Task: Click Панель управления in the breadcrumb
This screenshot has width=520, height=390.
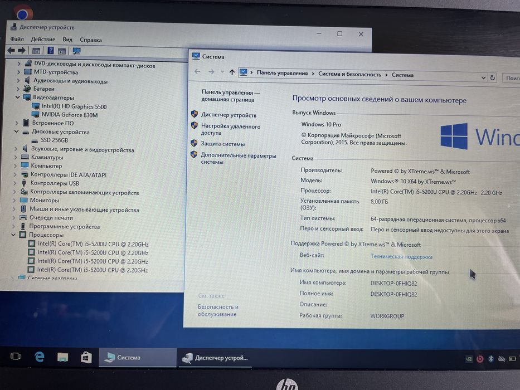Action: (282, 73)
